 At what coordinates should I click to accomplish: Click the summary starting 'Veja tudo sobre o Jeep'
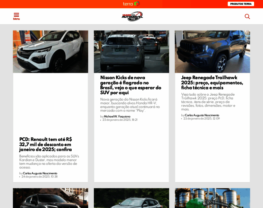(208, 102)
